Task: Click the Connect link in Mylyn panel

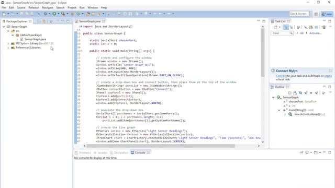Action: 281,76
